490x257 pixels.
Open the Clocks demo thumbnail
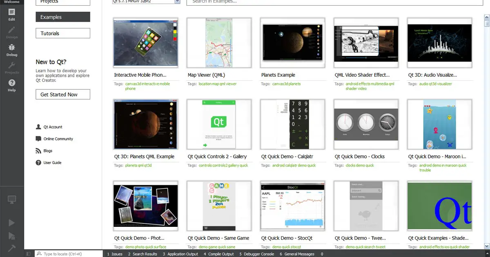pyautogui.click(x=366, y=124)
